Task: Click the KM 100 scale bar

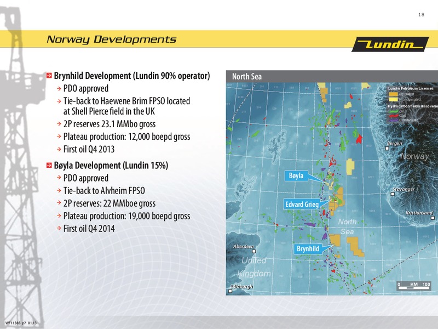Action: pyautogui.click(x=414, y=285)
